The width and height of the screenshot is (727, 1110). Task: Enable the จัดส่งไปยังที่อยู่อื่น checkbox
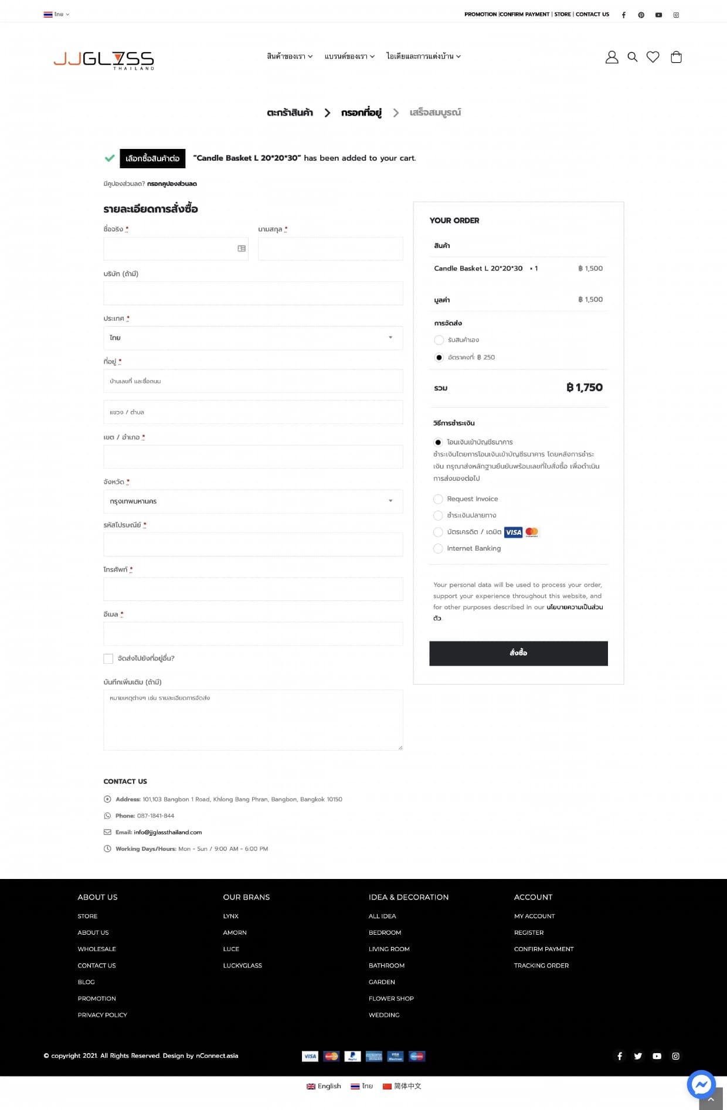click(x=108, y=658)
